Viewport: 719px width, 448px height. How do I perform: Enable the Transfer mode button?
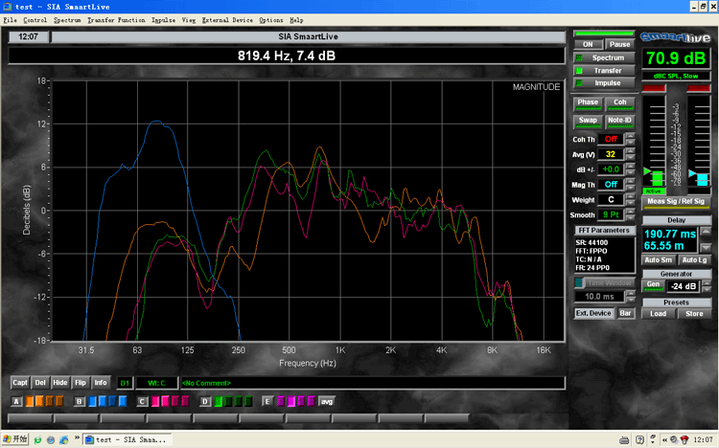604,71
